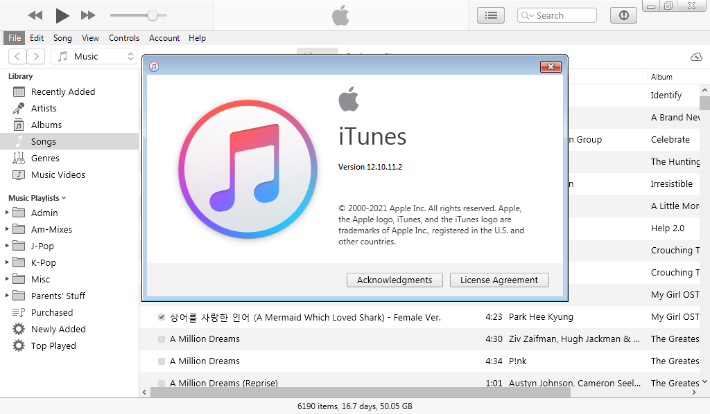
Task: Open the list view (Up Next) button
Action: point(491,15)
